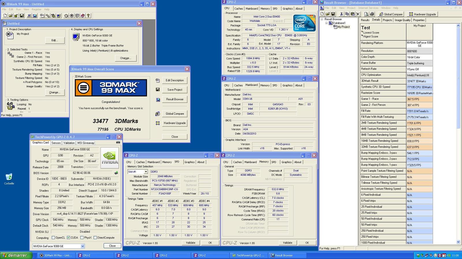Click Result Browser taskbar item
462x259 pixels.
287,255
